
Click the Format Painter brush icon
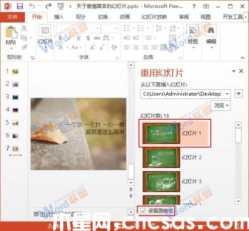[24, 47]
